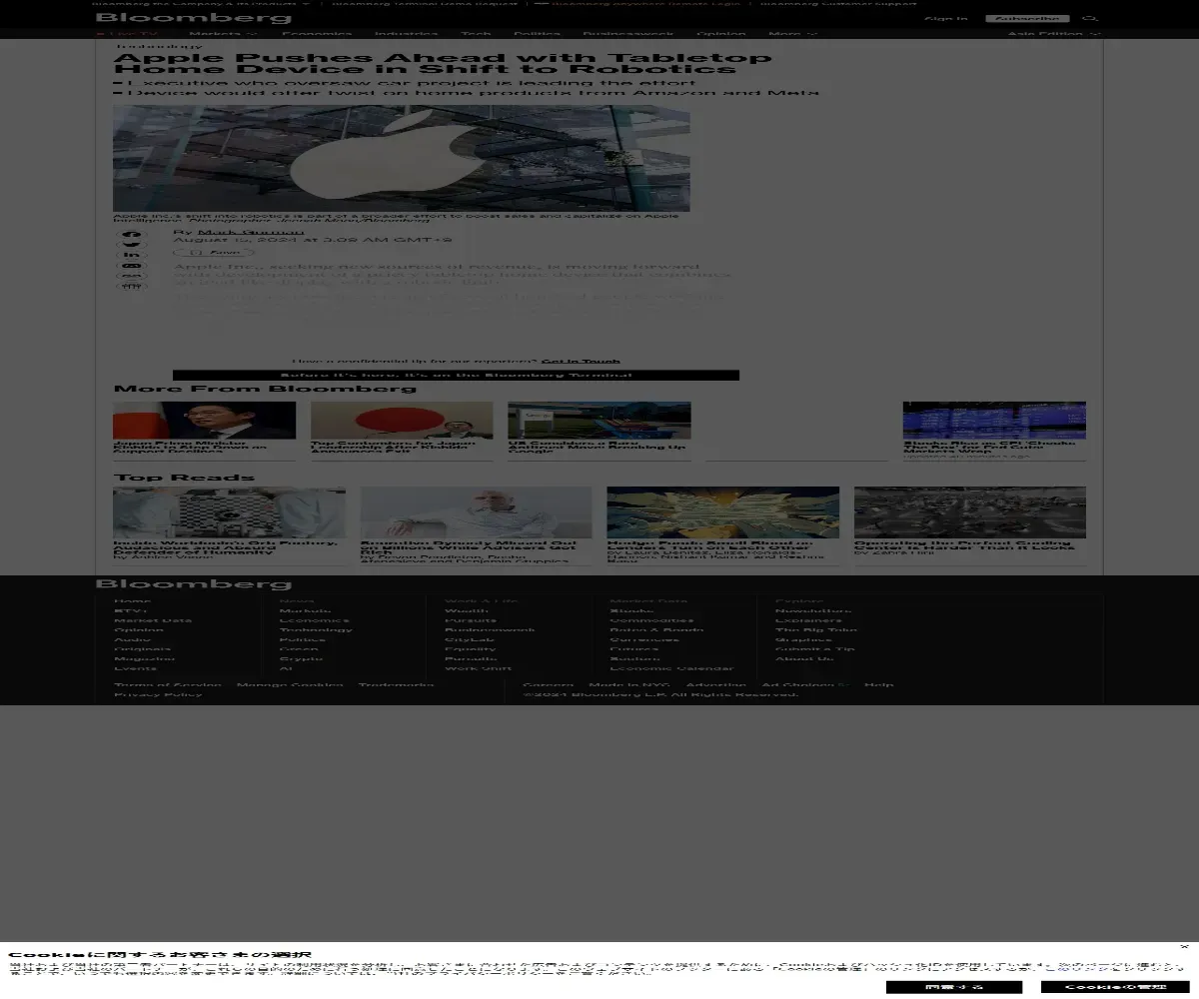Click Home link in footer
1199x999 pixels.
point(132,601)
